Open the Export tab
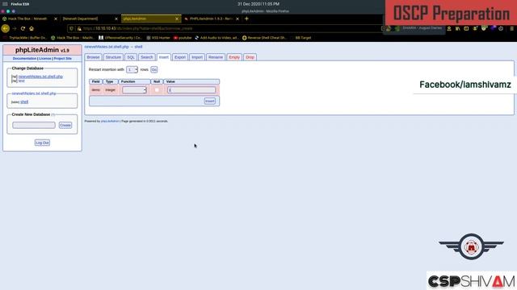This screenshot has height=290, width=517. [x=180, y=57]
